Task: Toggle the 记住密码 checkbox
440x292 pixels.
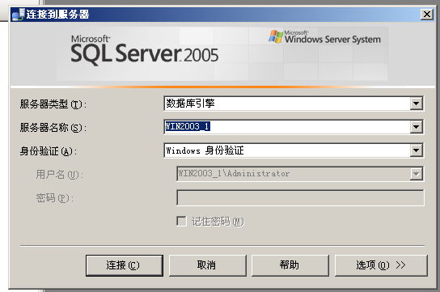Action: click(x=181, y=221)
